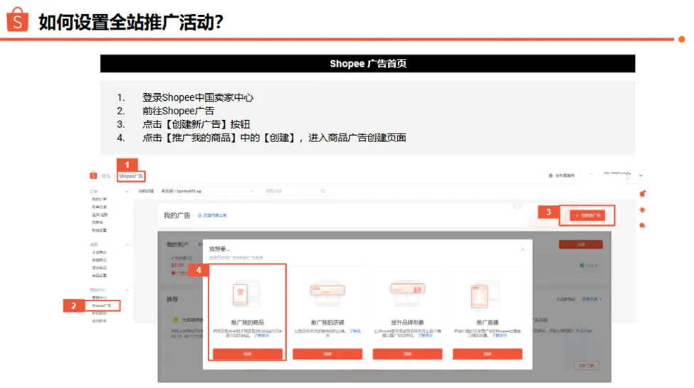Screen dimensions: 694x388
Task: Click 创建 under 推广我的商品
Action: pos(248,354)
